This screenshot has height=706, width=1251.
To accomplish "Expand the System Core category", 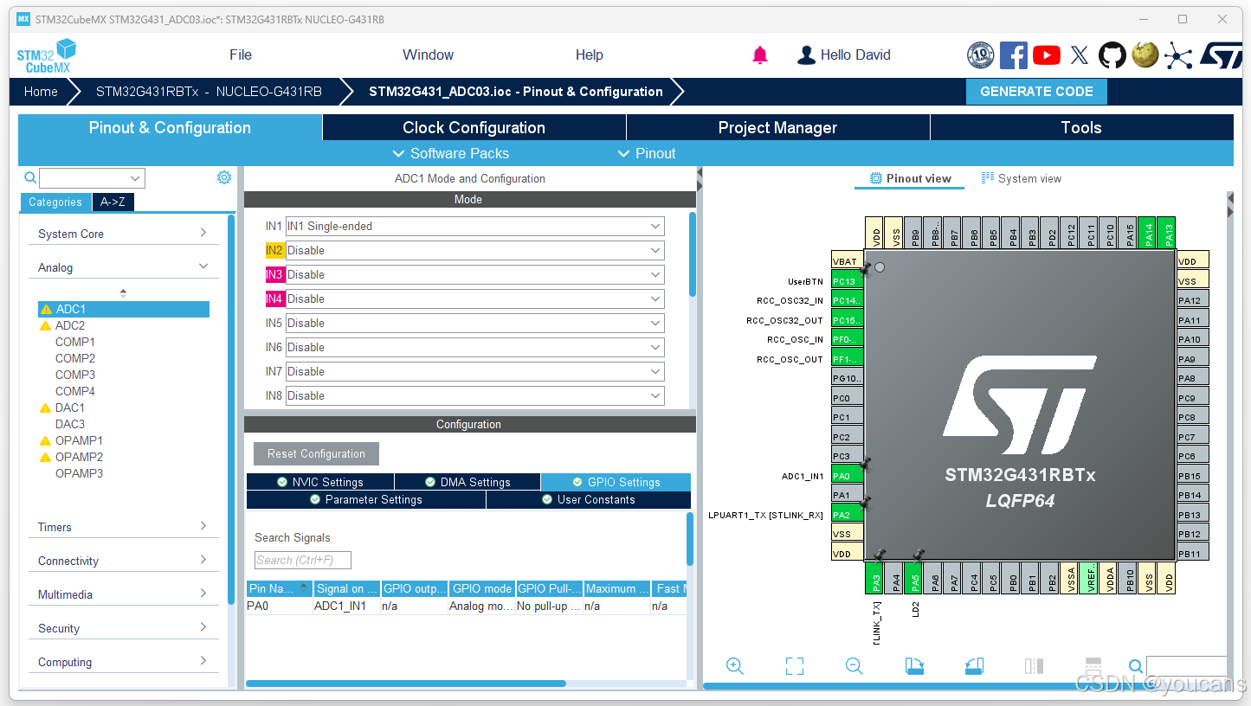I will click(123, 234).
